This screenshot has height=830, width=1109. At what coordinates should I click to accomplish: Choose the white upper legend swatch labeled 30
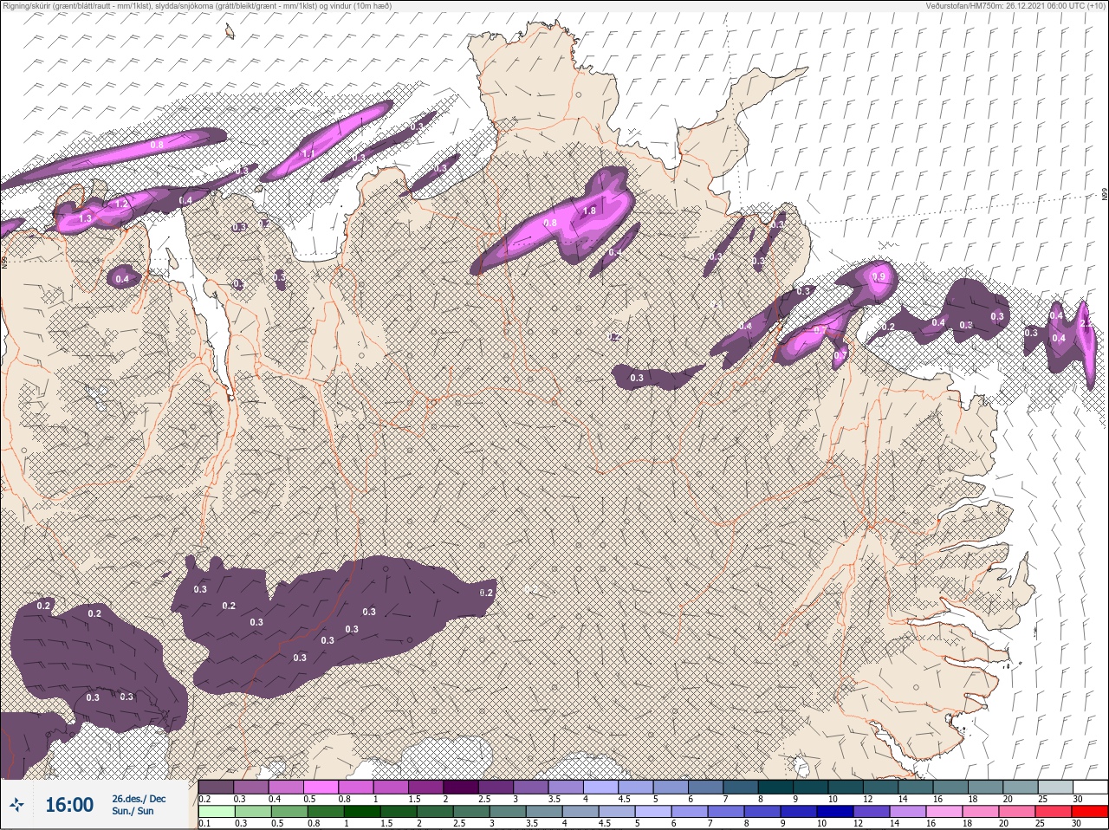[x=1091, y=787]
